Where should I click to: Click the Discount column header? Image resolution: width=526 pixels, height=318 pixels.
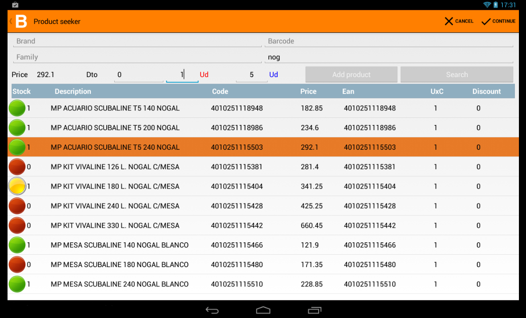point(487,91)
